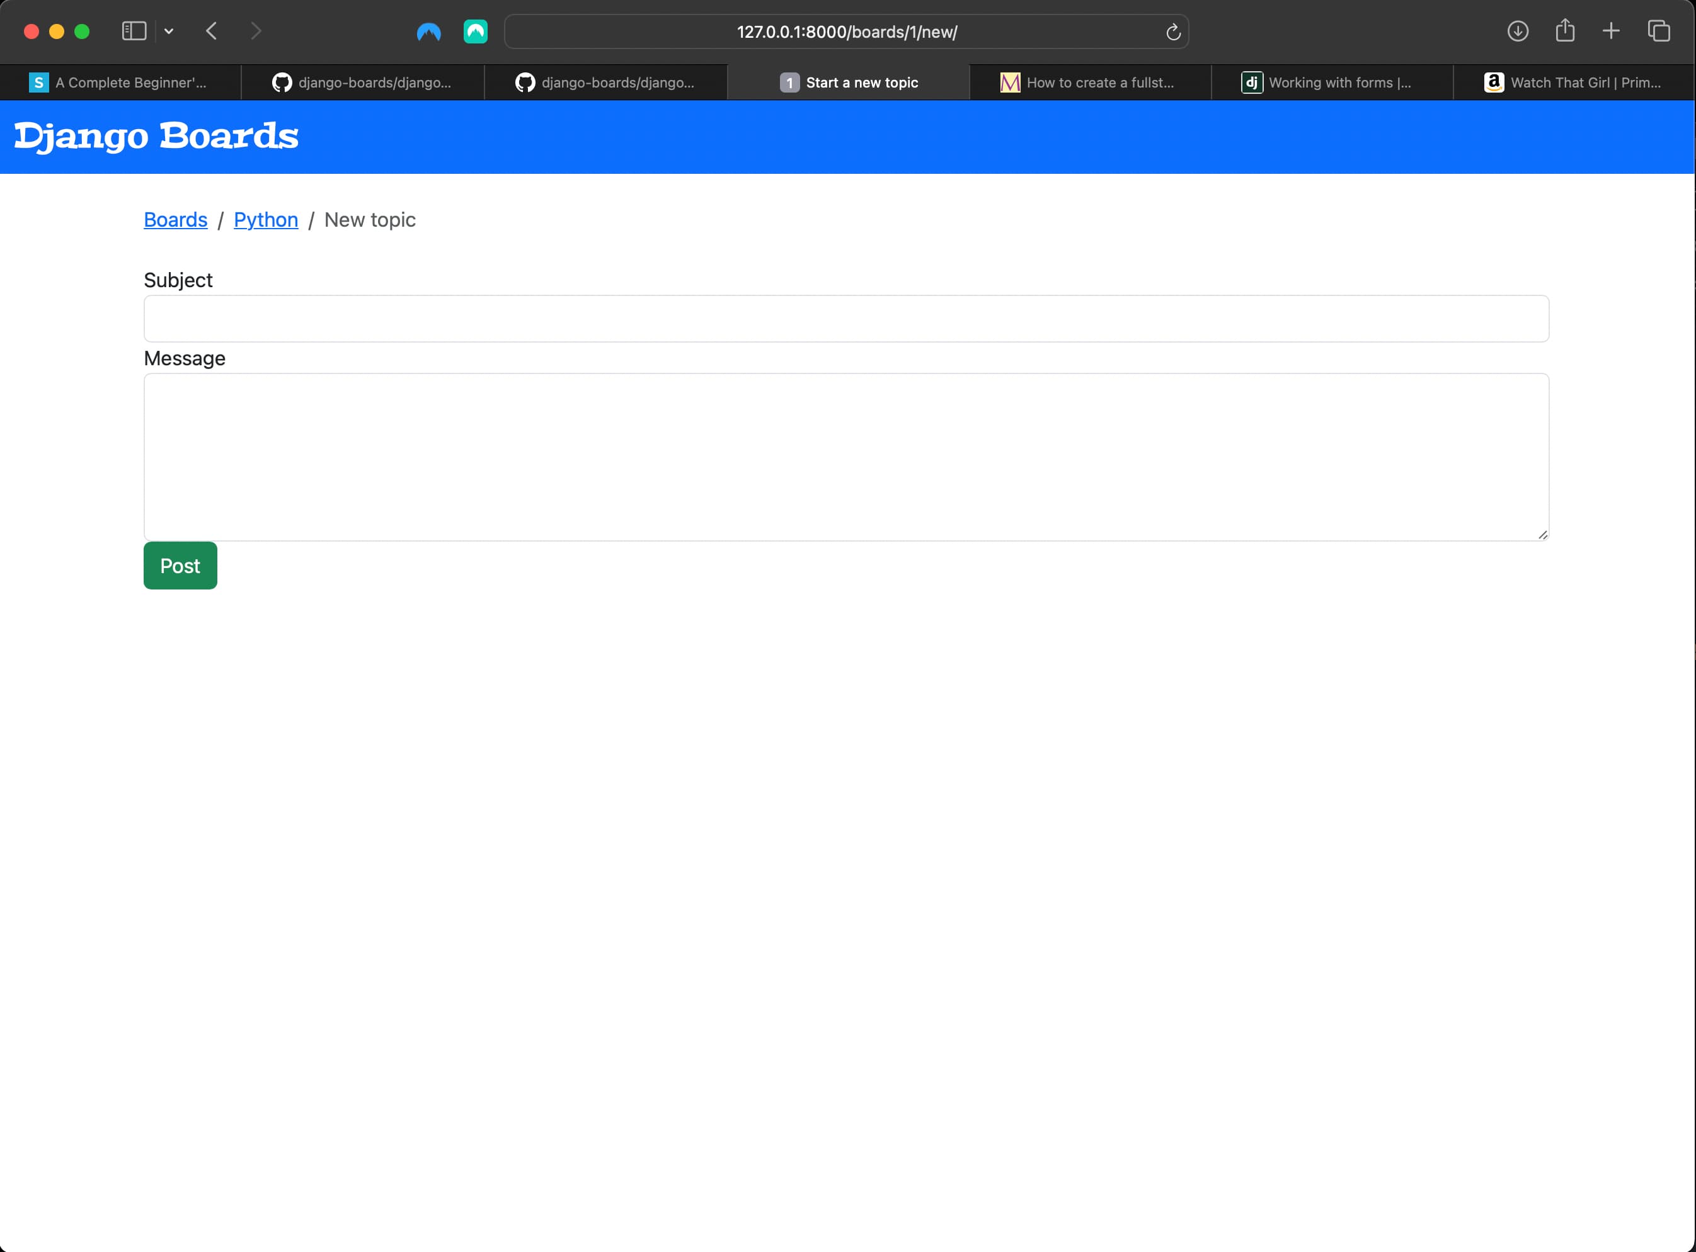Click the Safari sidebar toggle icon
Viewport: 1696px width, 1252px height.
tap(134, 31)
